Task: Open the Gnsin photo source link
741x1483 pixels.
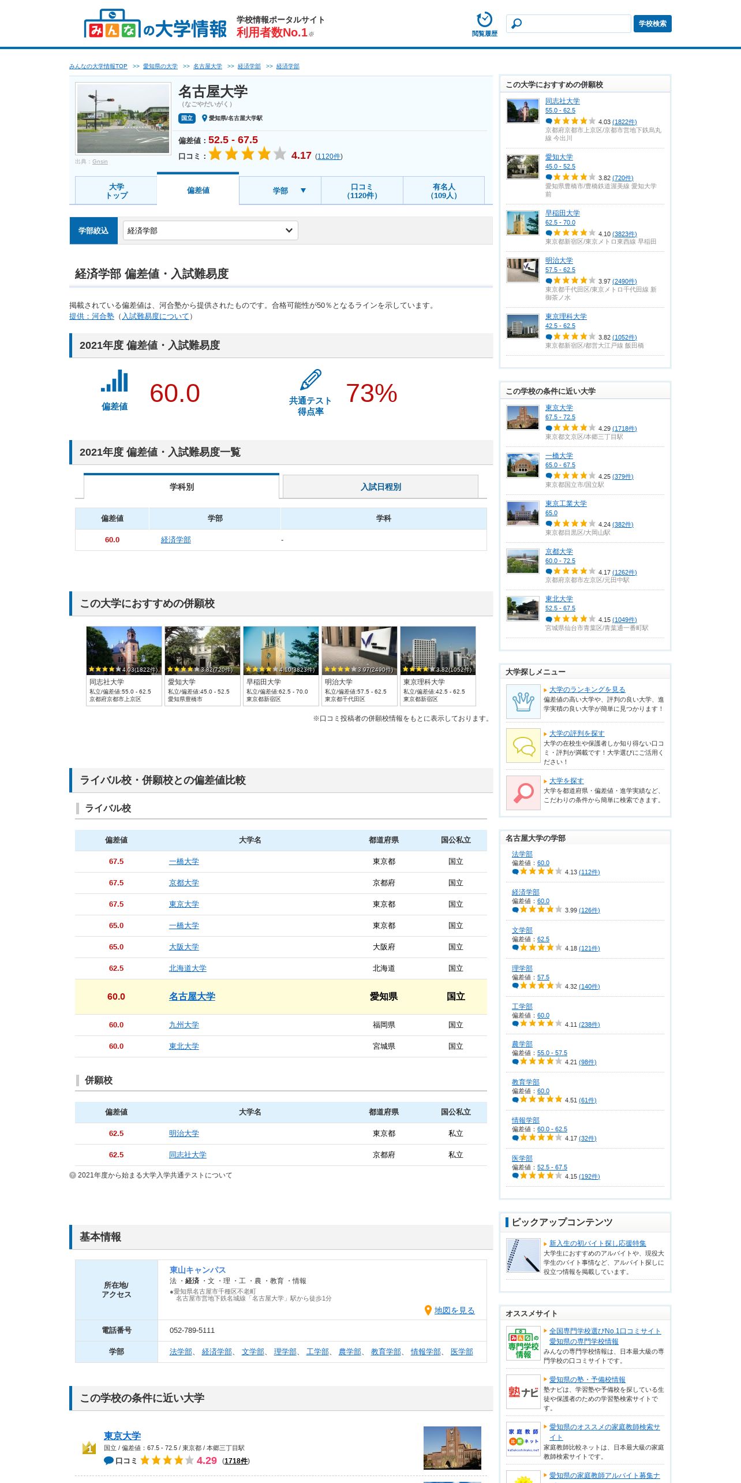Action: 100,162
